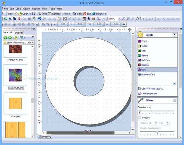The image size is (184, 145).
Task: Adjust the Transparency slider
Action: [x=140, y=111]
